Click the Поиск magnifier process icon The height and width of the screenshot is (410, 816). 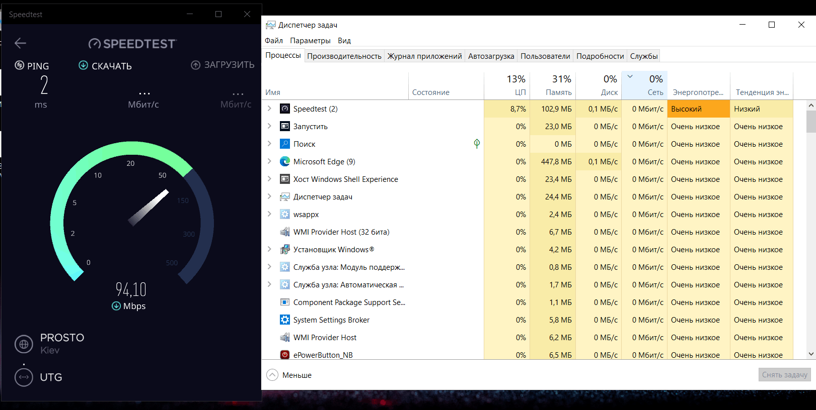click(285, 144)
